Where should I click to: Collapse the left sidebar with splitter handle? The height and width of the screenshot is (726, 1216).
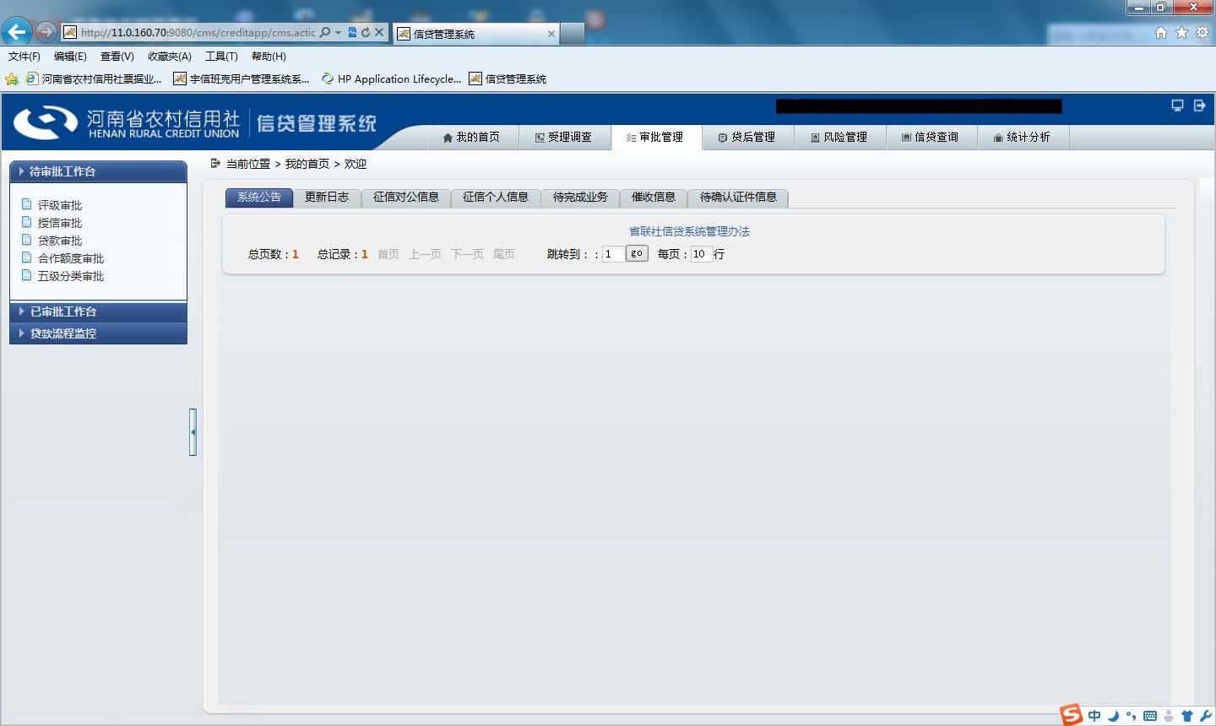[x=193, y=432]
